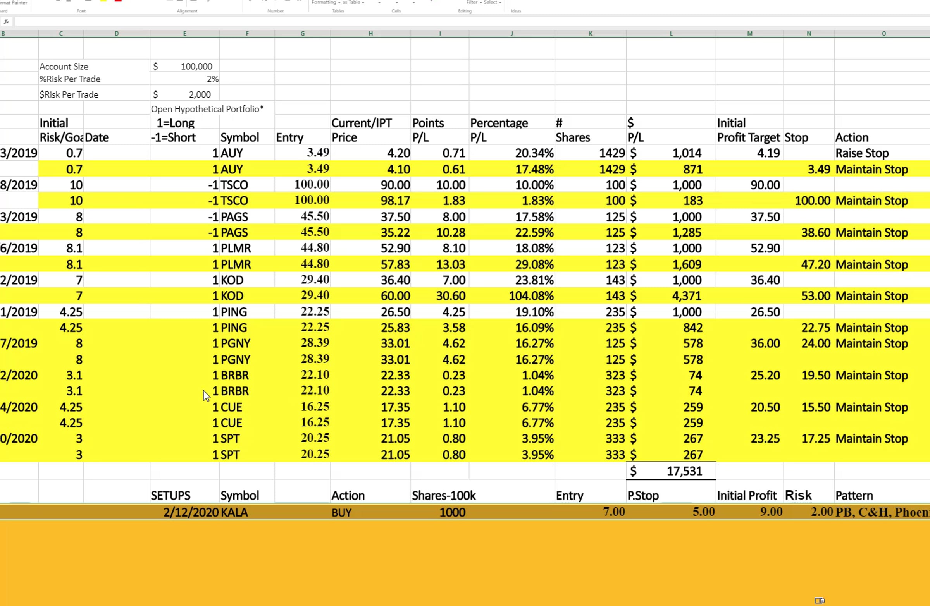Select column M header
Viewport: 930px width, 606px height.
click(x=749, y=34)
